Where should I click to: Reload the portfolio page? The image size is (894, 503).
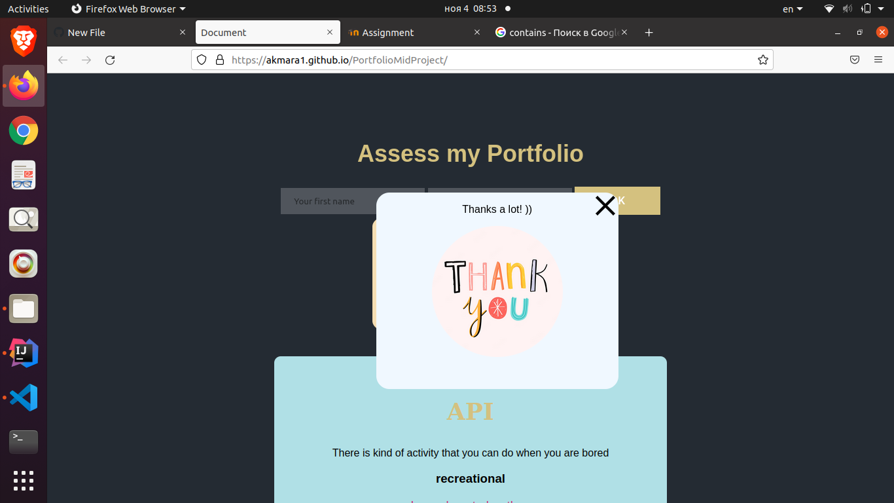(110, 60)
